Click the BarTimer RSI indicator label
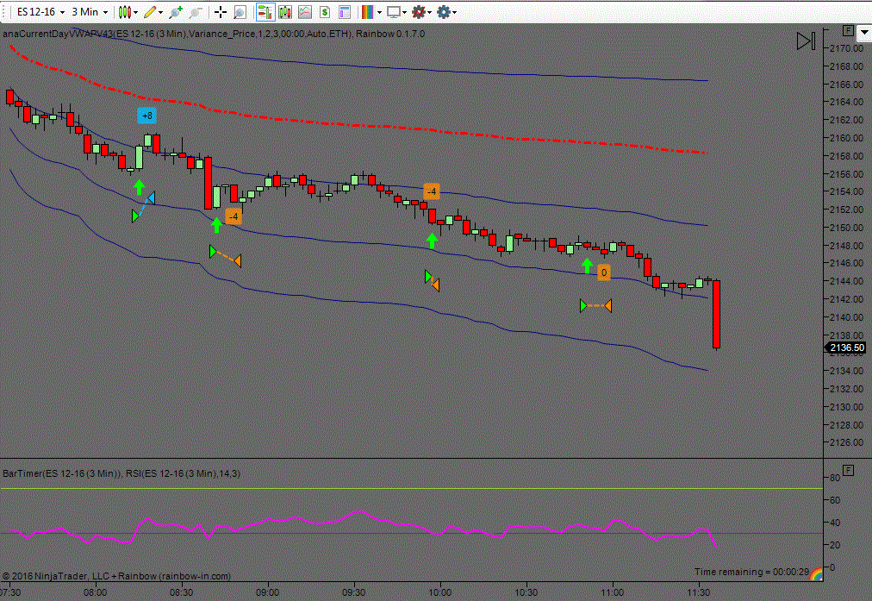This screenshot has width=872, height=601. (x=121, y=473)
